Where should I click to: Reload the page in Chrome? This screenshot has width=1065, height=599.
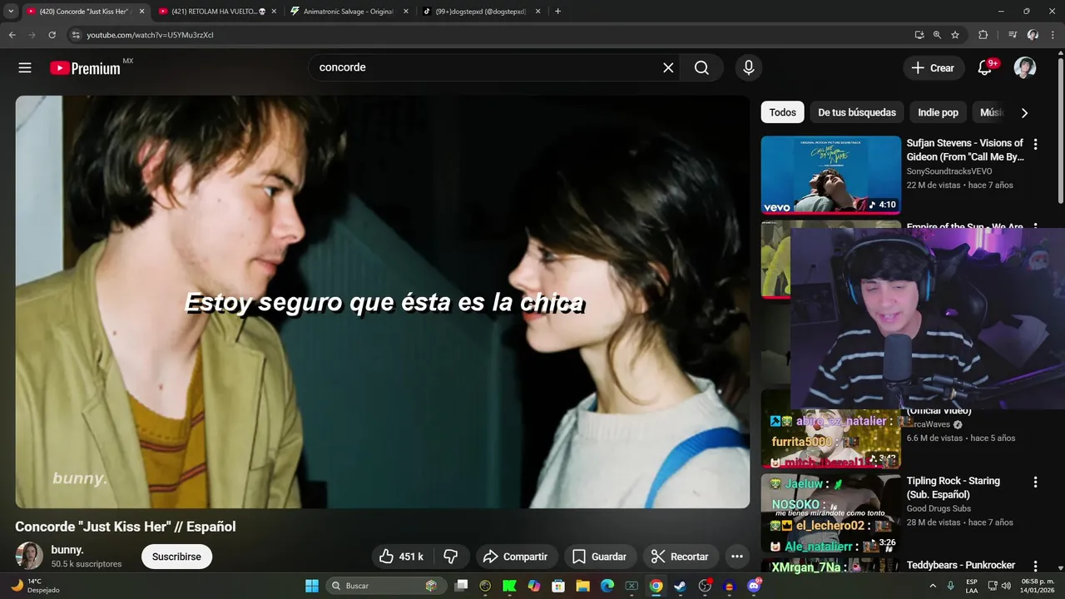52,35
